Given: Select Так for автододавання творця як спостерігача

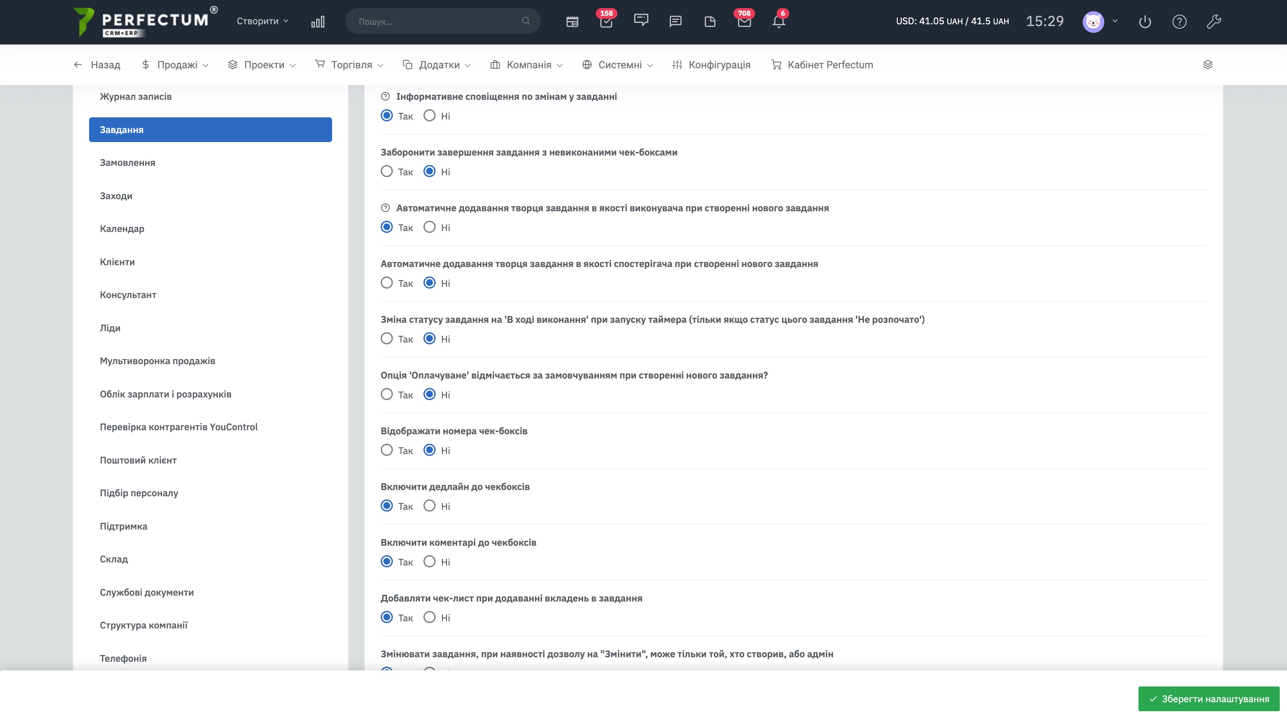Looking at the screenshot, I should point(387,283).
